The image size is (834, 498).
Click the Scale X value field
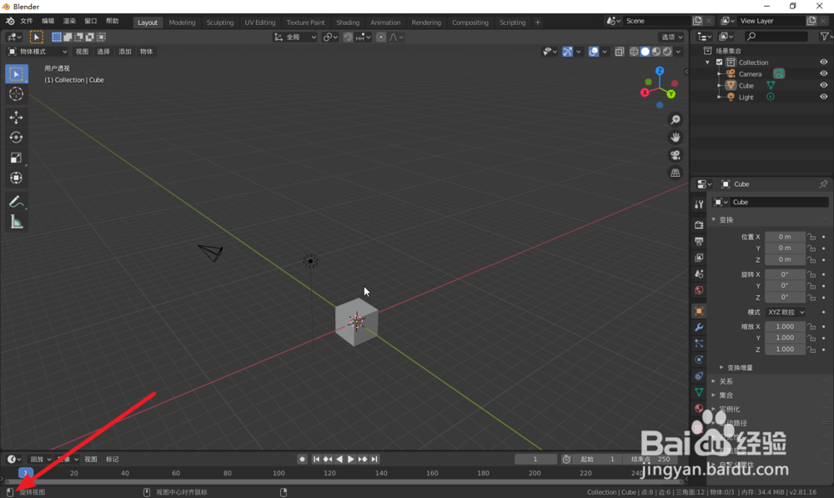point(785,327)
